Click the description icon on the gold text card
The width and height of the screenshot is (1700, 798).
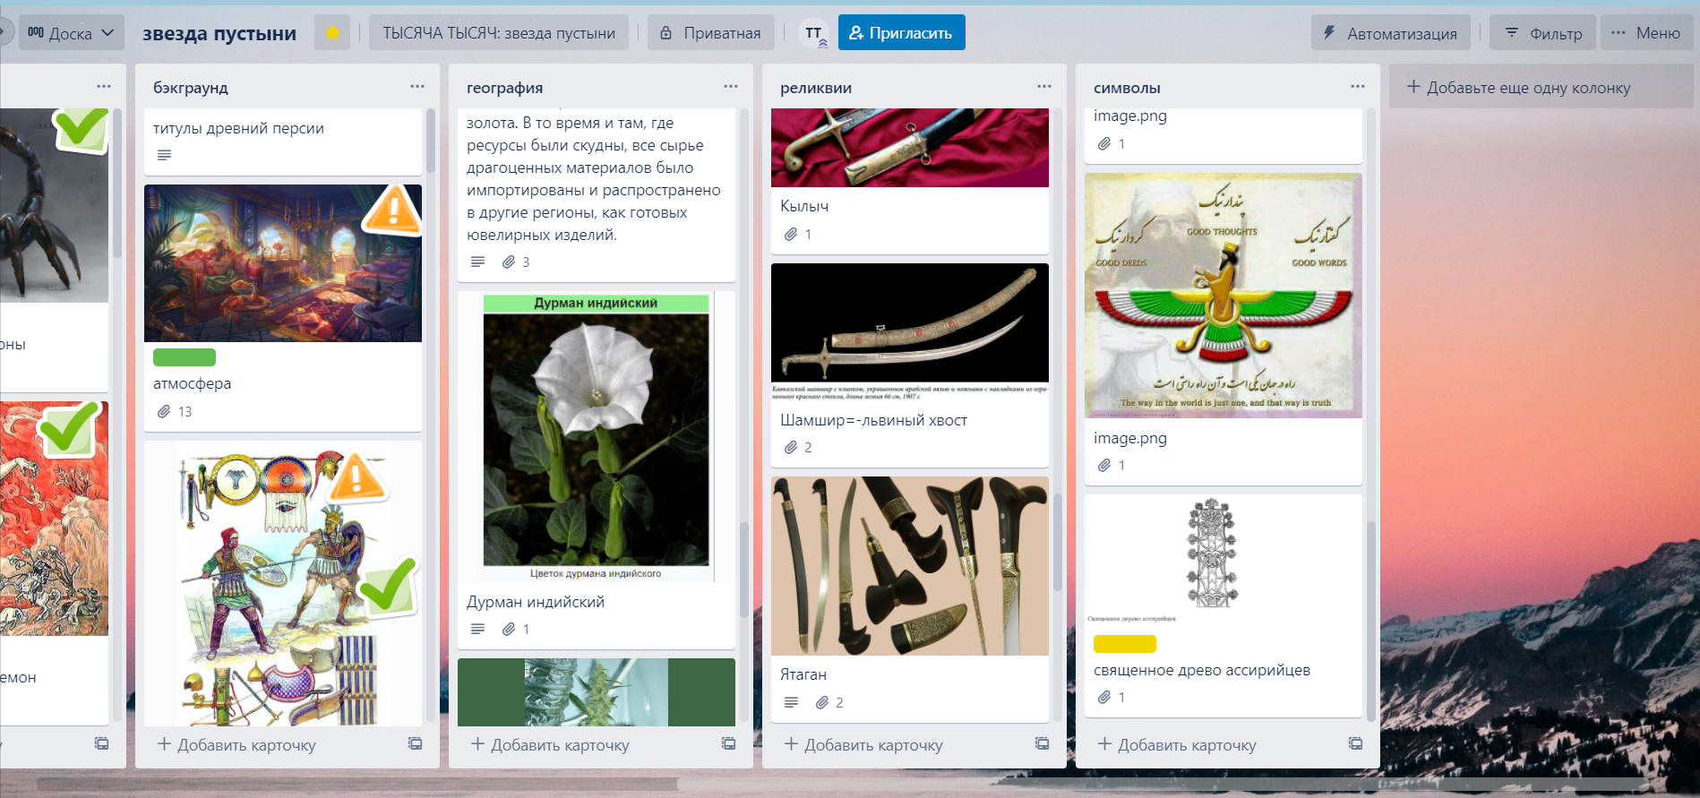point(478,262)
